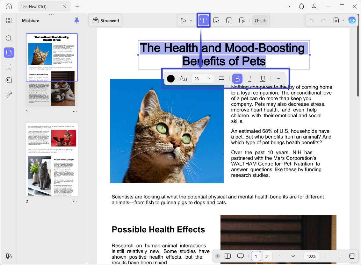Click the 100% zoom level field
The width and height of the screenshot is (361, 265).
click(x=311, y=256)
